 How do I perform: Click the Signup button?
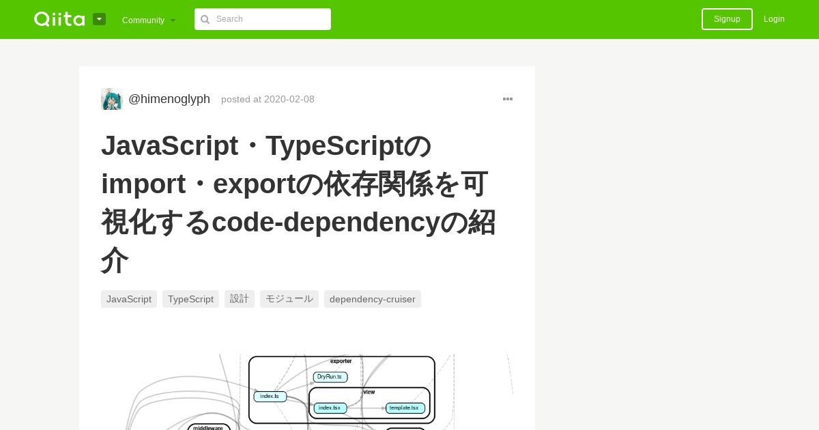pos(727,19)
